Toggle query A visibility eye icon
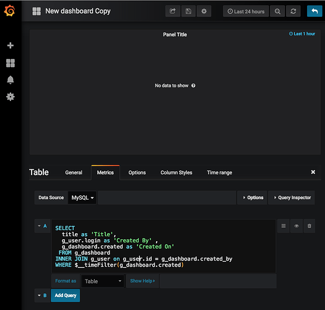325x310 pixels. coord(297,226)
